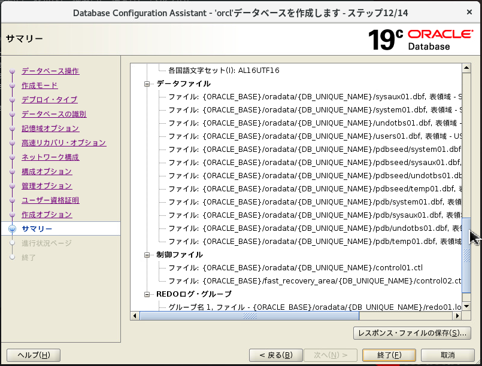Screen dimensions: 482x366
Task: Click the vertical scrollbar up arrow
Action: tap(466, 68)
